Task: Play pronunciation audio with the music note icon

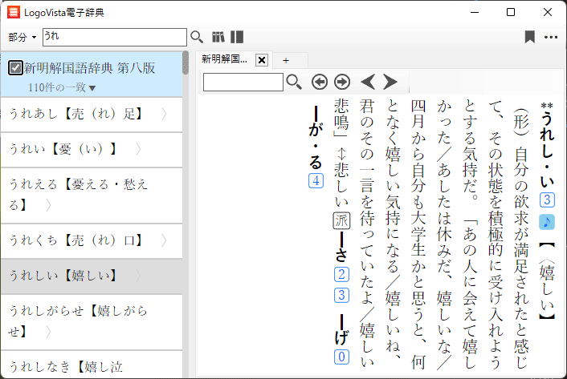Action: 547,222
